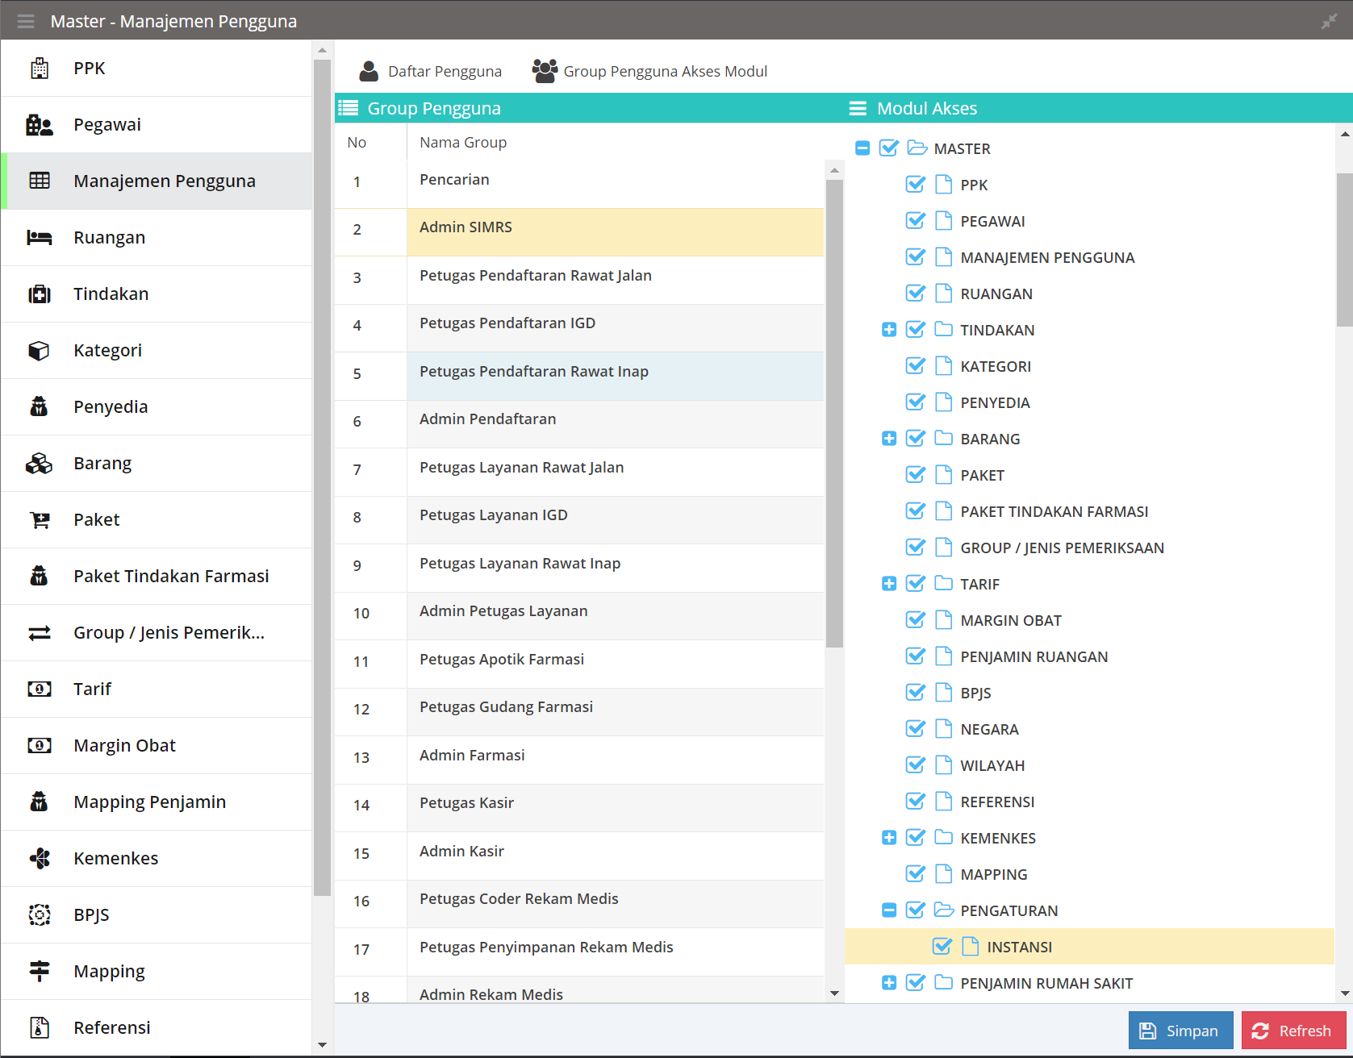Click the Kategori box icon
Viewport: 1353px width, 1058px height.
pyautogui.click(x=39, y=351)
